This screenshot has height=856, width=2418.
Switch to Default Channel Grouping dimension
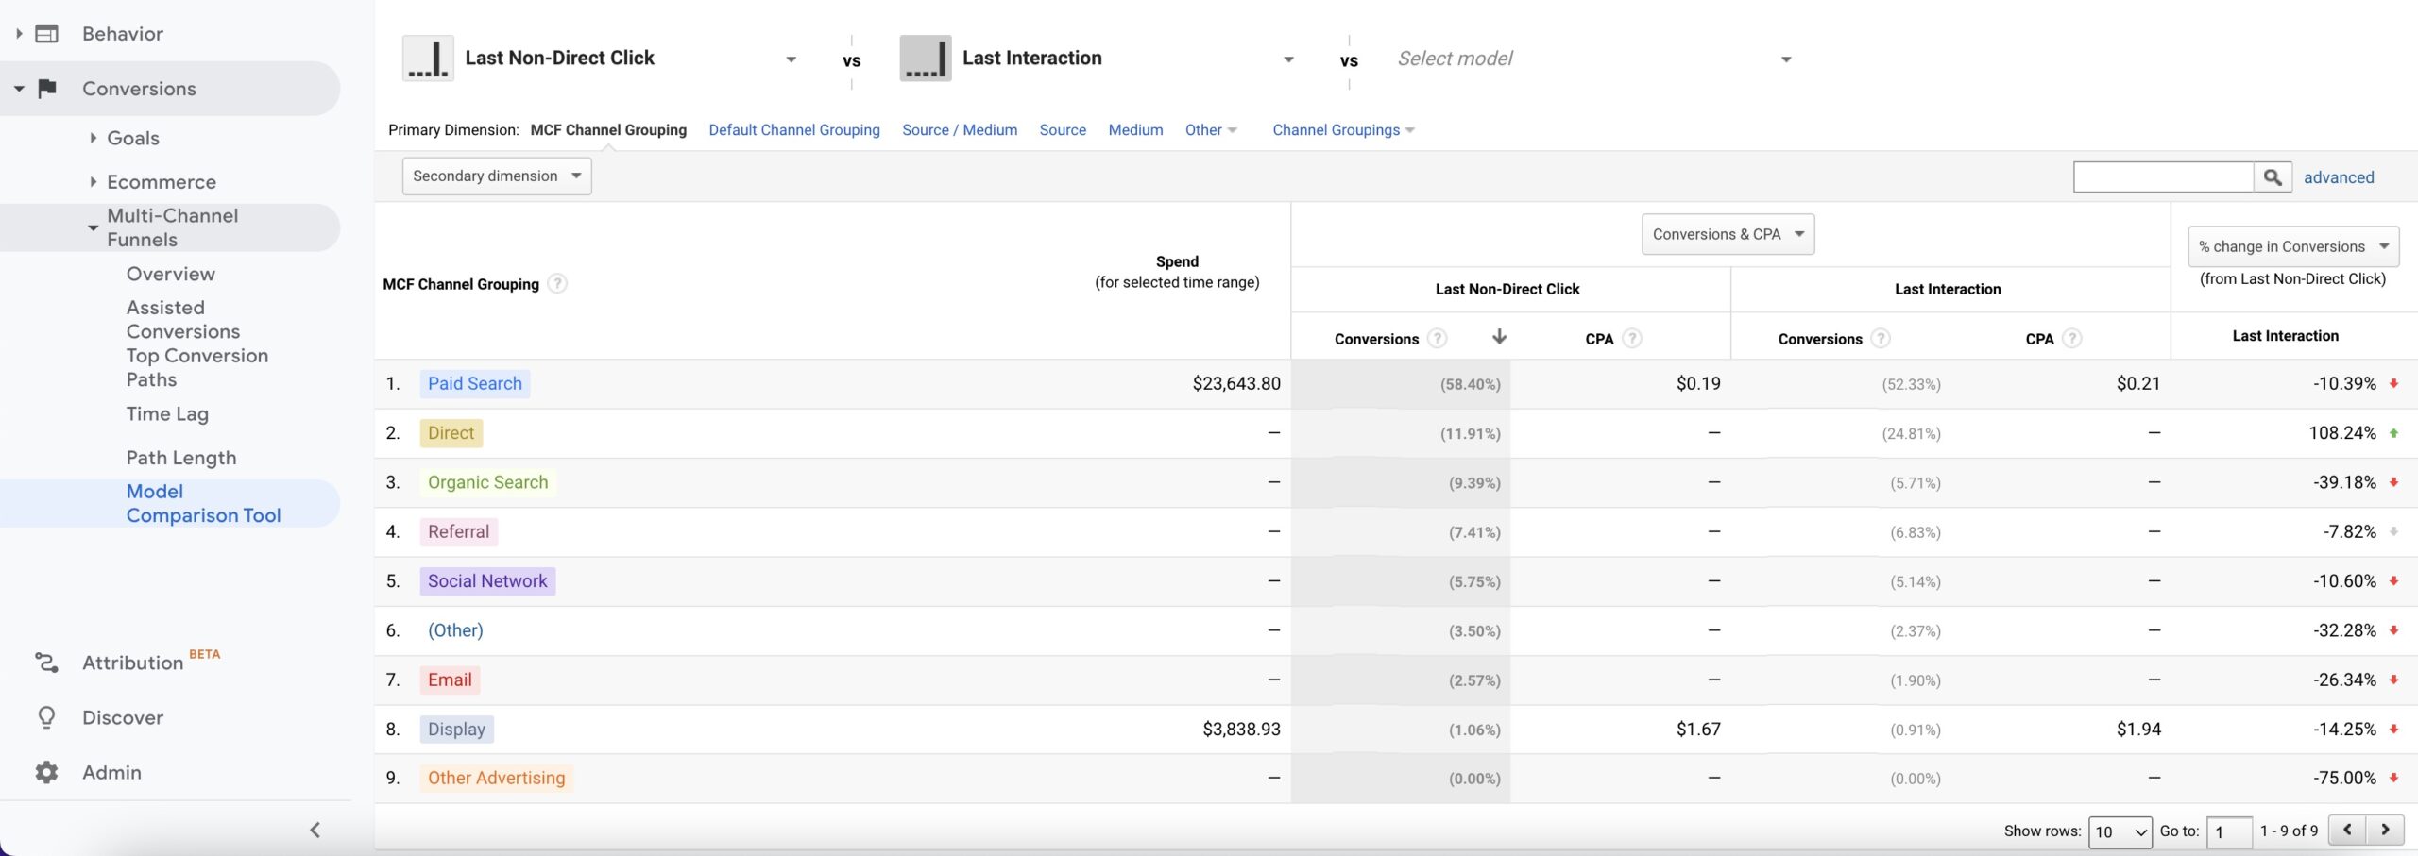tap(793, 130)
